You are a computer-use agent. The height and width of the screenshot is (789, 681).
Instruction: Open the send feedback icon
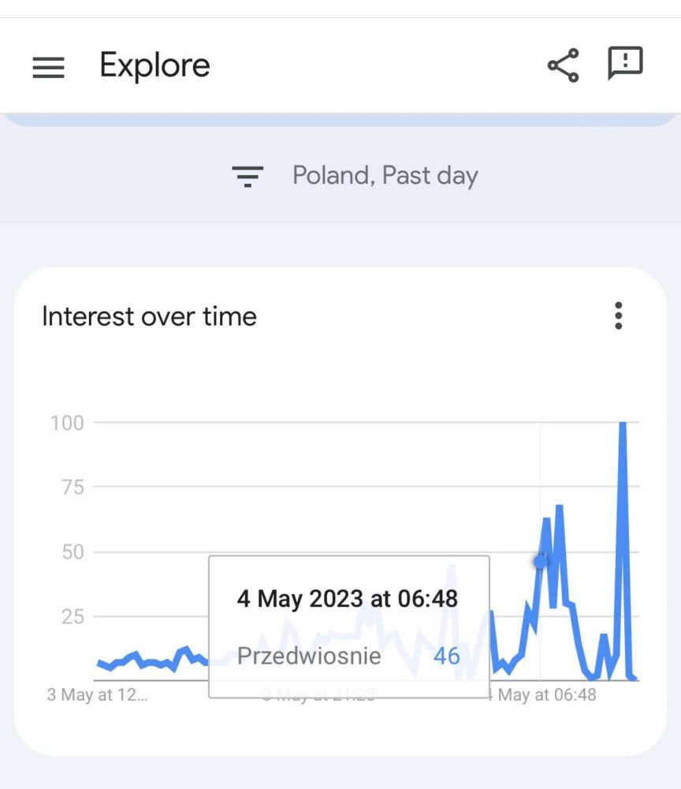625,63
